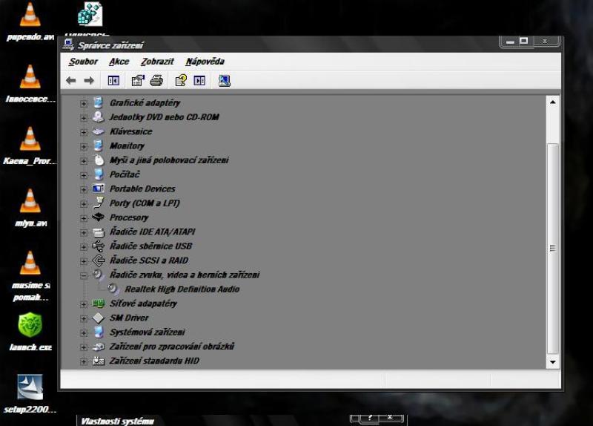Click the scrollbar up arrow
The height and width of the screenshot is (426, 593).
(x=552, y=102)
